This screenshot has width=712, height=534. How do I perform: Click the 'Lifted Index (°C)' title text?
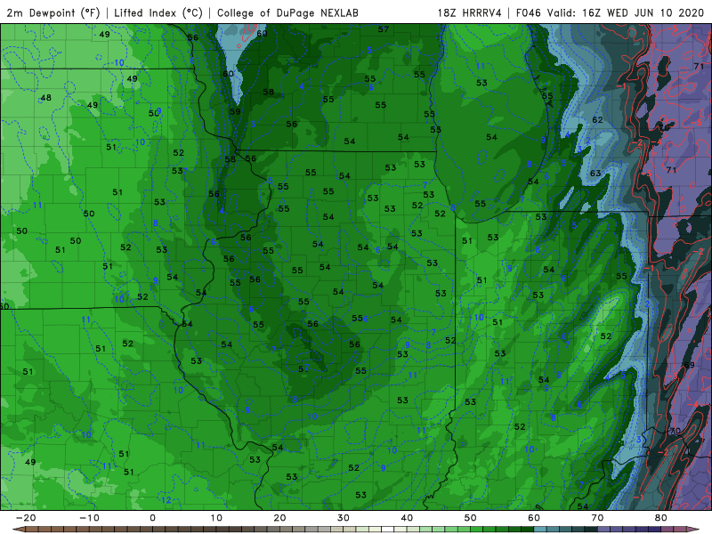tap(158, 12)
